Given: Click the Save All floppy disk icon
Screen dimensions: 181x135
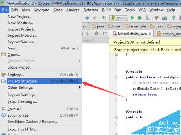Looking at the screenshot, I should coord(4,109).
